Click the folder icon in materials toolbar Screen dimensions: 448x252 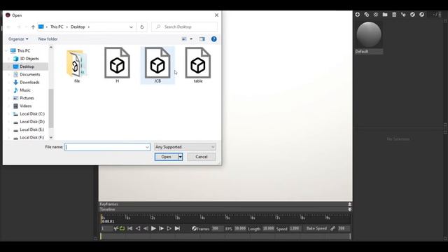(385, 14)
